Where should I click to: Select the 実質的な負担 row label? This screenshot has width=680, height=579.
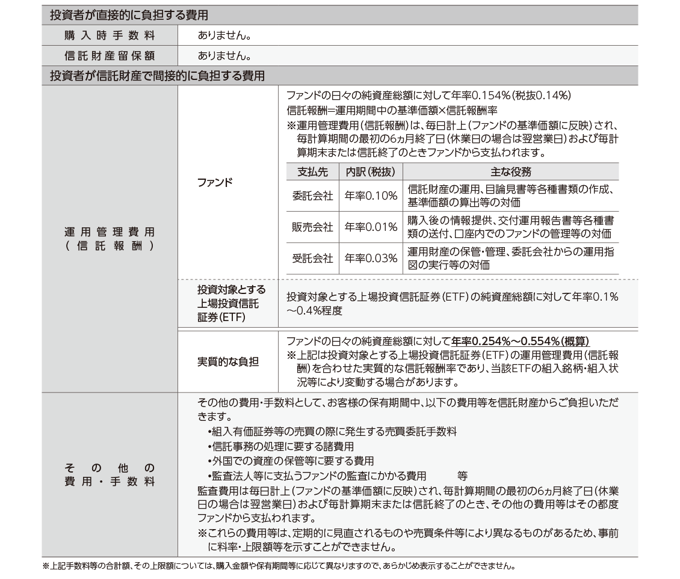pyautogui.click(x=227, y=361)
